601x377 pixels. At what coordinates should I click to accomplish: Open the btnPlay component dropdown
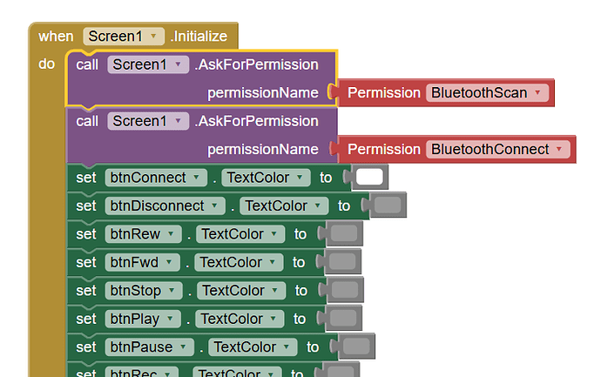(143, 319)
